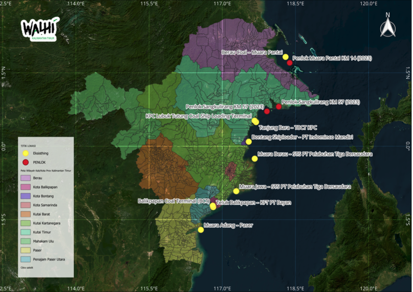Select the yellow Muara Jawa STS marker

coord(236,191)
